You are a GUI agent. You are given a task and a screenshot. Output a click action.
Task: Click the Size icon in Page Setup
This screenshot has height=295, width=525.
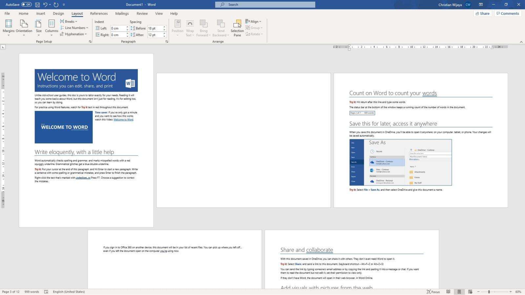(x=38, y=28)
